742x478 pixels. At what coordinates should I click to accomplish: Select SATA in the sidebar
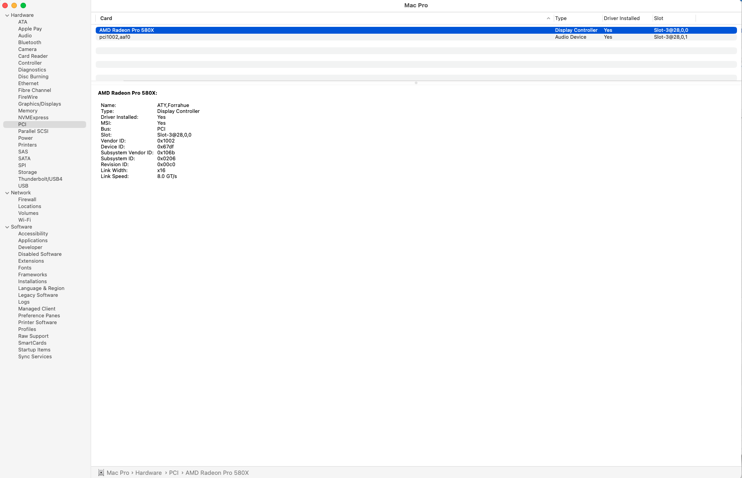click(x=25, y=159)
